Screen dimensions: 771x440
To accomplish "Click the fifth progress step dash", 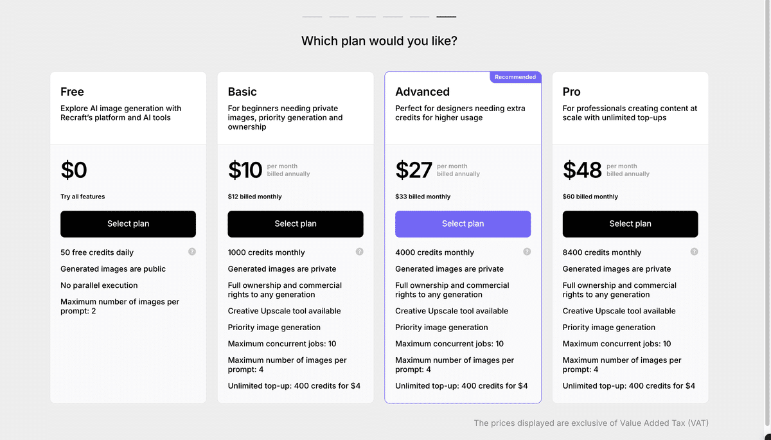I will [x=420, y=17].
